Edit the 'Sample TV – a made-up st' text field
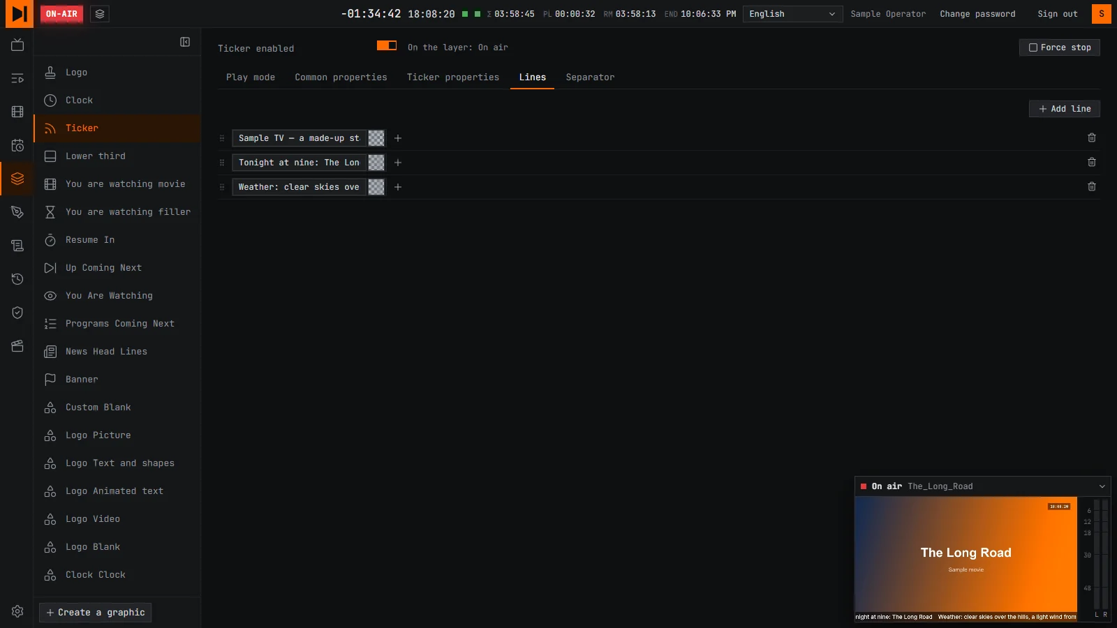 [299, 138]
